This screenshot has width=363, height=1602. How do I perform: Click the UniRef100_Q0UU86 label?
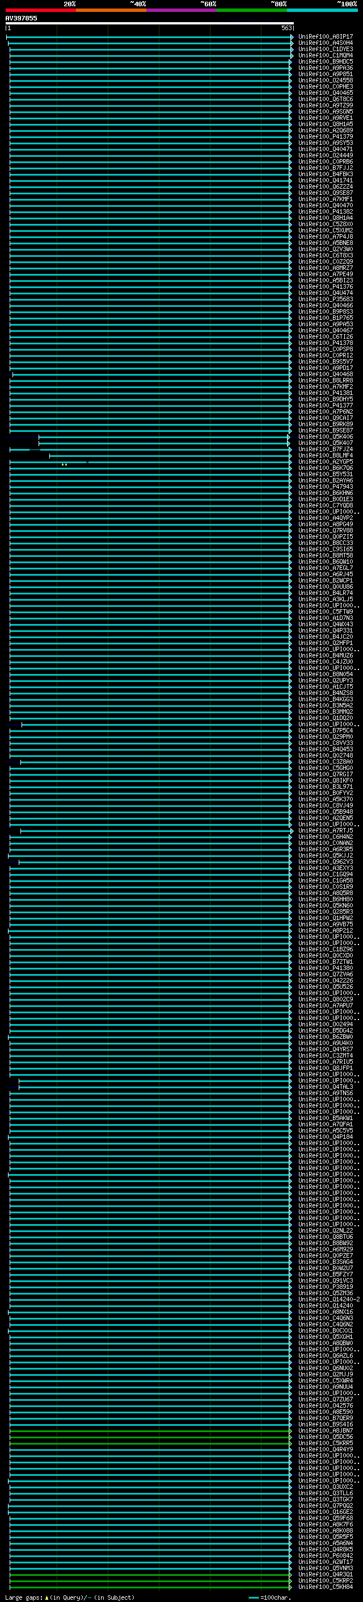325,586
